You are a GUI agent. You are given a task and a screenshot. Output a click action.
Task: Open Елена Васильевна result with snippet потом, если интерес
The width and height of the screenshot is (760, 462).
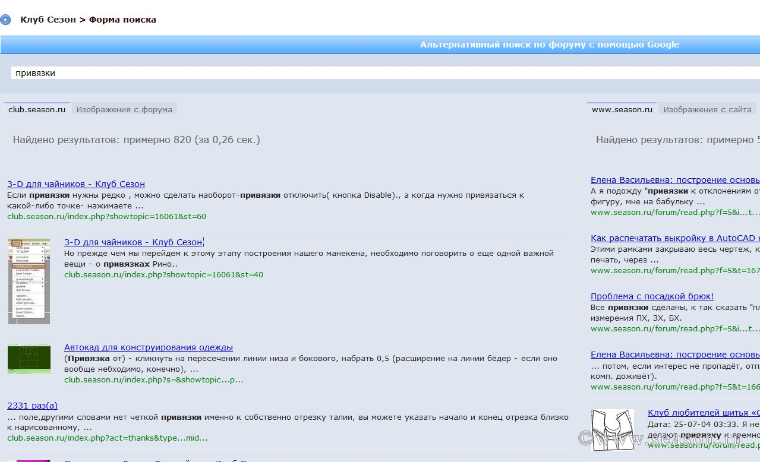point(675,355)
